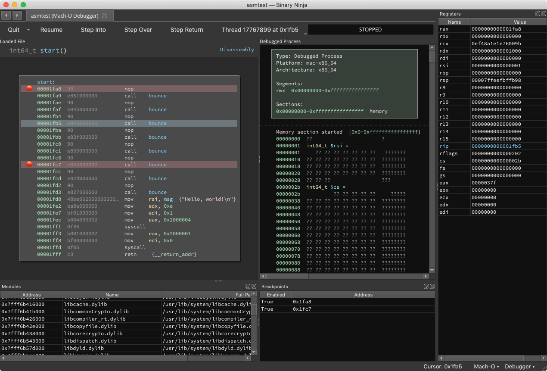Click the Enabled column header in Breakpoints

point(276,295)
